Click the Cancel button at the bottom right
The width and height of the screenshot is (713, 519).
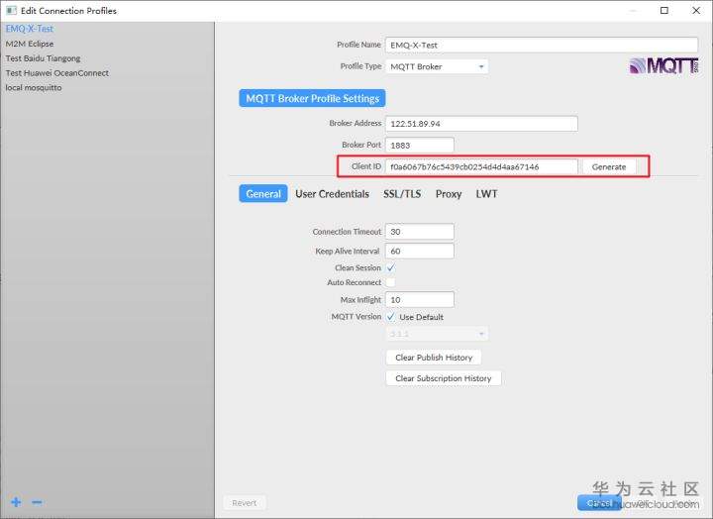pyautogui.click(x=599, y=503)
